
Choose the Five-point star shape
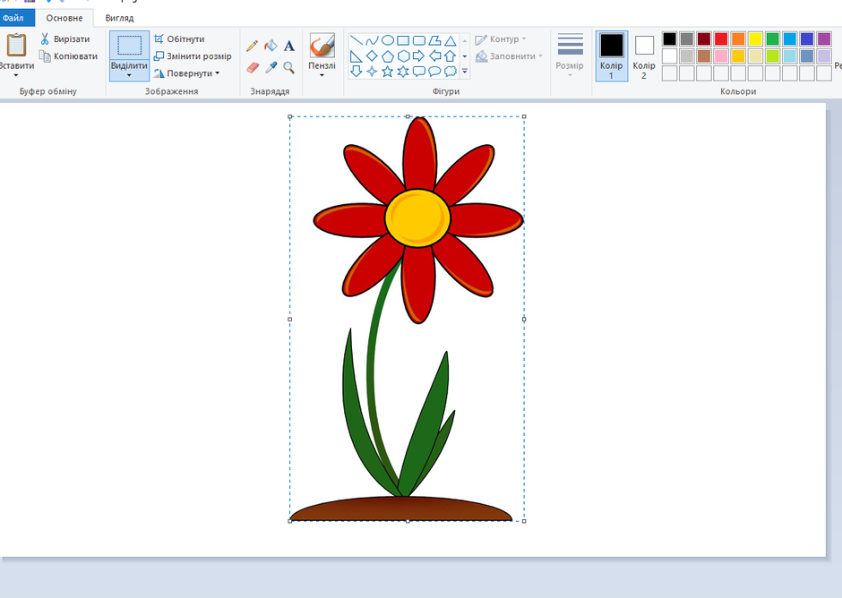(387, 72)
